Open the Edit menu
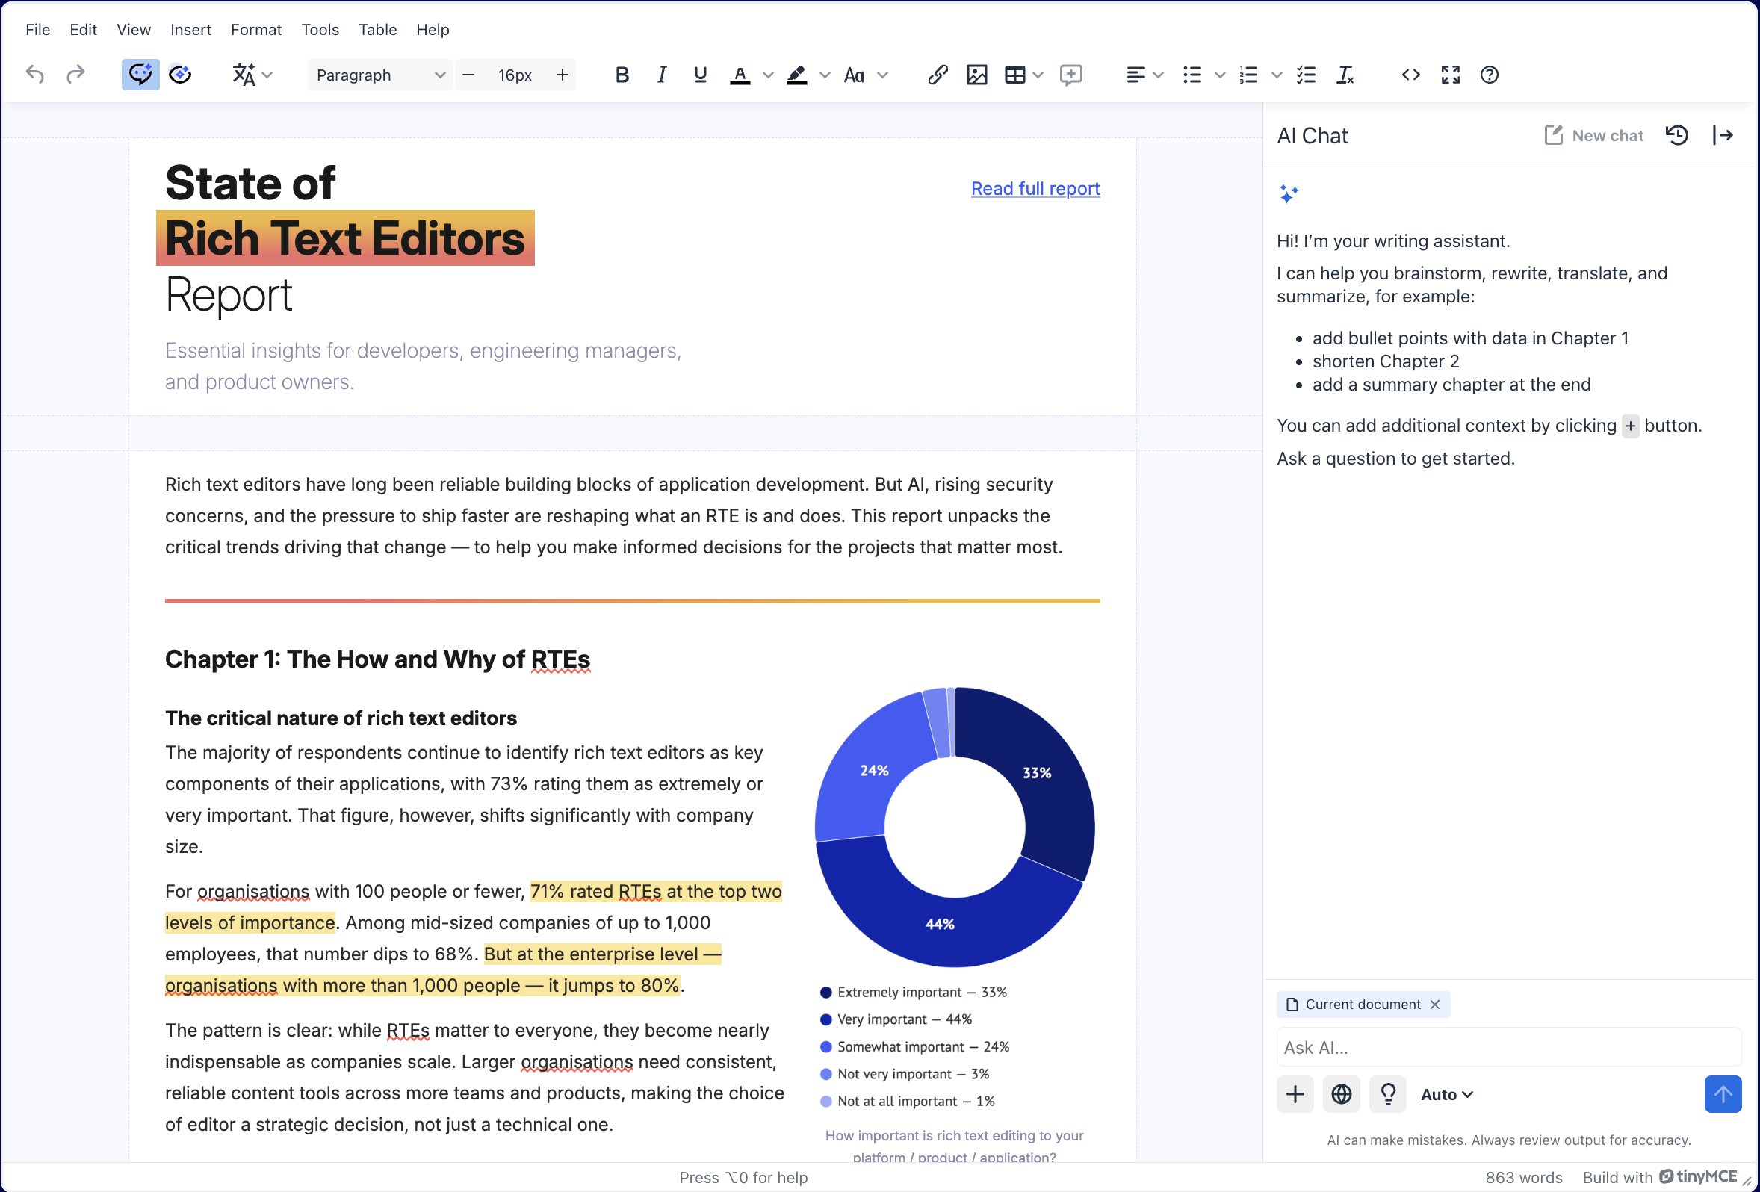This screenshot has height=1192, width=1760. click(x=84, y=30)
